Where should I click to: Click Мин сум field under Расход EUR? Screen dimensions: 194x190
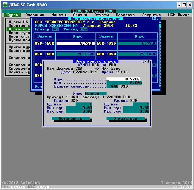(136, 108)
